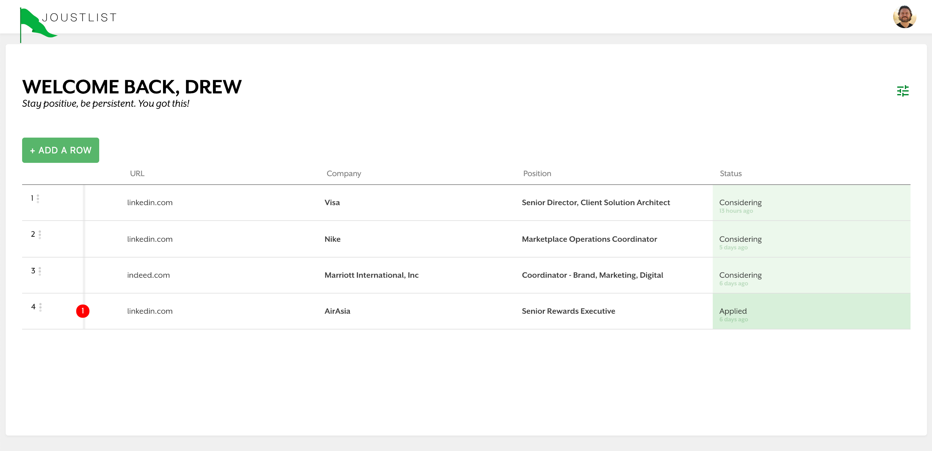The height and width of the screenshot is (451, 932).
Task: Edit the Senior Rewards Executive position cell
Action: point(568,311)
